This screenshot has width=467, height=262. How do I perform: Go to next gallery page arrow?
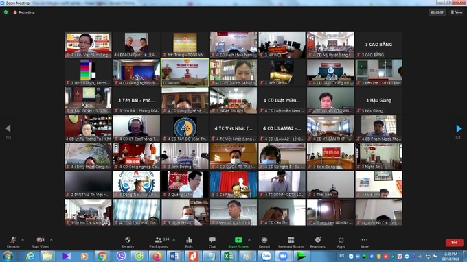[459, 128]
